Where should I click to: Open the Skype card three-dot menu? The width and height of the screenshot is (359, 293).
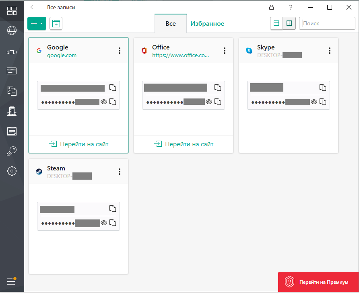tap(330, 51)
